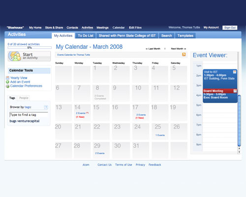The width and height of the screenshot is (246, 197).
Task: Open 1 Events on March 25
Action: pyautogui.click(x=160, y=135)
